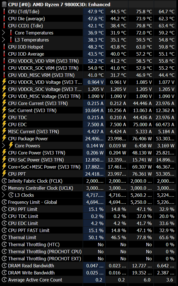The height and width of the screenshot is (286, 178).
Task: Select the Frequency Limit - Global label
Action: pyautogui.click(x=32, y=202)
